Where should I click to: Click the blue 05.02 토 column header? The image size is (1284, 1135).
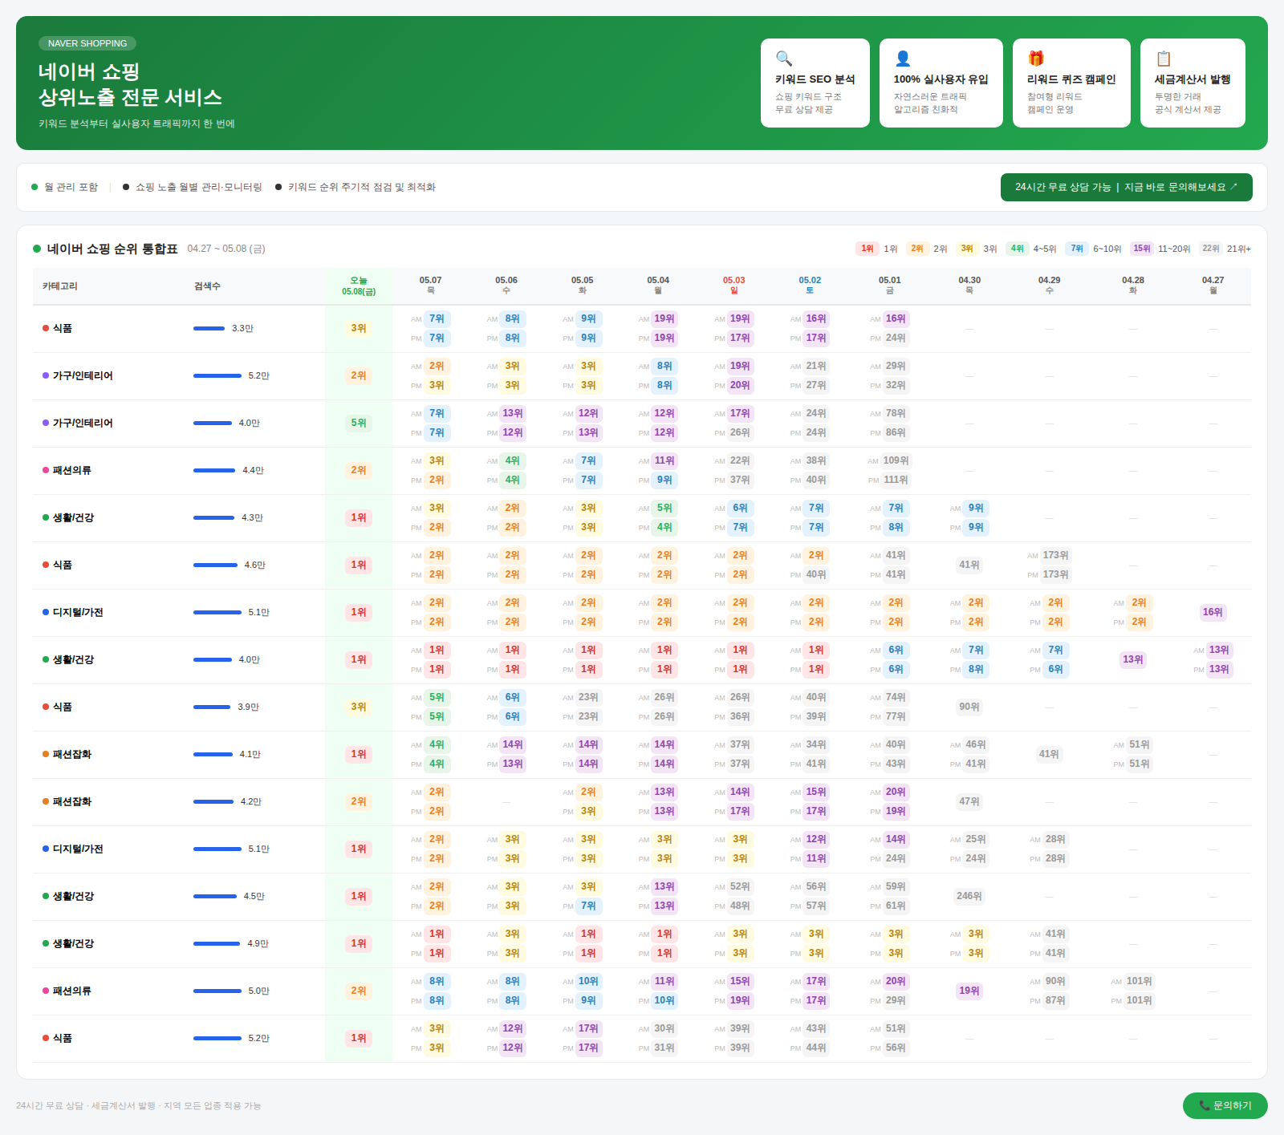(x=810, y=286)
